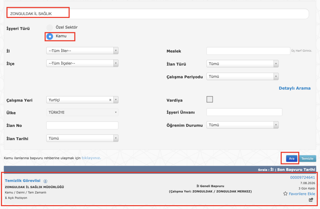Click the Ara search button

pyautogui.click(x=292, y=159)
